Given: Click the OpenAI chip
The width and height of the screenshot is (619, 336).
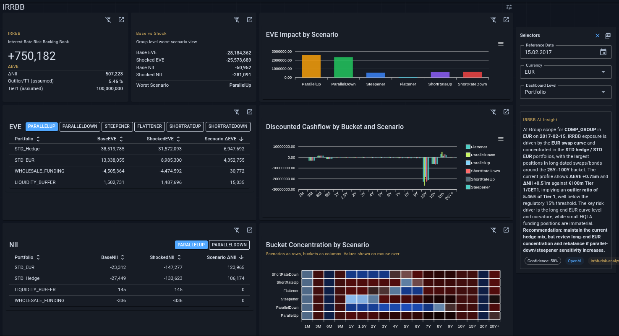Looking at the screenshot, I should point(575,261).
